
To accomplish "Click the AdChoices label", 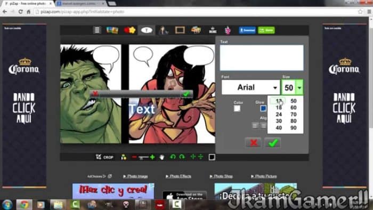I will tap(97, 176).
